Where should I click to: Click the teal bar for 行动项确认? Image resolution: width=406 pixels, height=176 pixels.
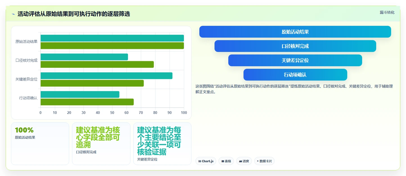click(80, 95)
